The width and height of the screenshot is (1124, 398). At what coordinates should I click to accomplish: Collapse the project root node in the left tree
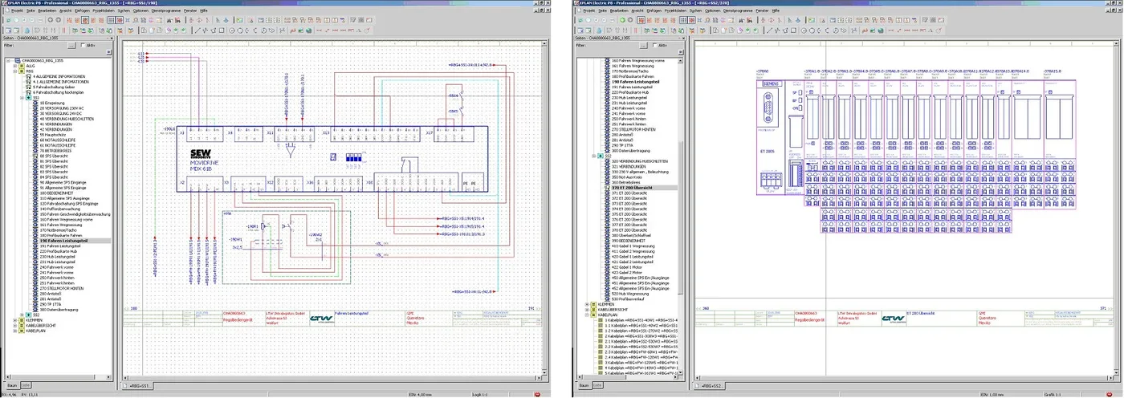pyautogui.click(x=8, y=60)
